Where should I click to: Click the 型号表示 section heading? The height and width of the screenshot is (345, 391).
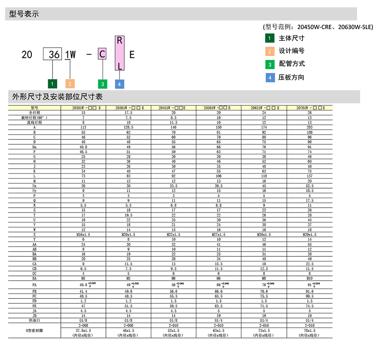pos(24,14)
